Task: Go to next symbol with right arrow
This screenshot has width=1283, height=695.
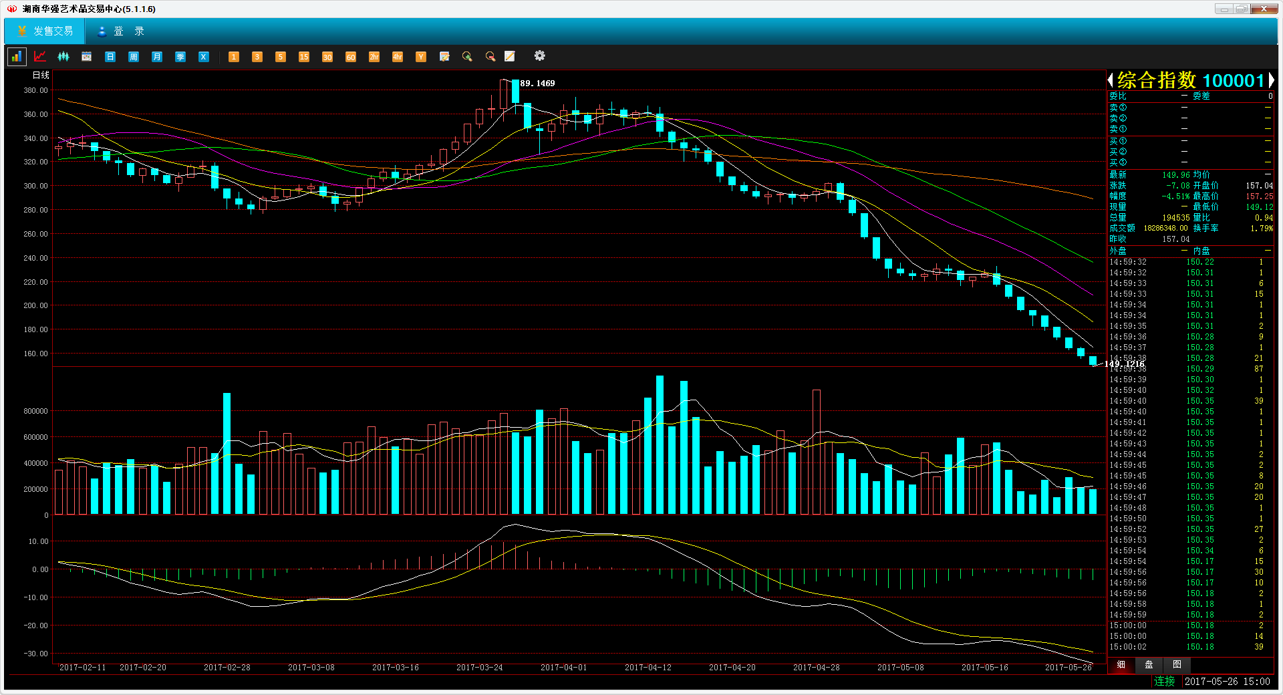Action: click(x=1272, y=81)
